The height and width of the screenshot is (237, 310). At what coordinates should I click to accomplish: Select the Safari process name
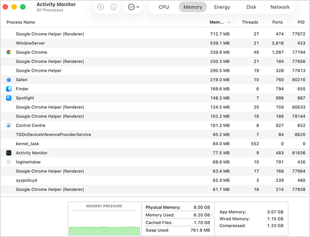[22, 80]
